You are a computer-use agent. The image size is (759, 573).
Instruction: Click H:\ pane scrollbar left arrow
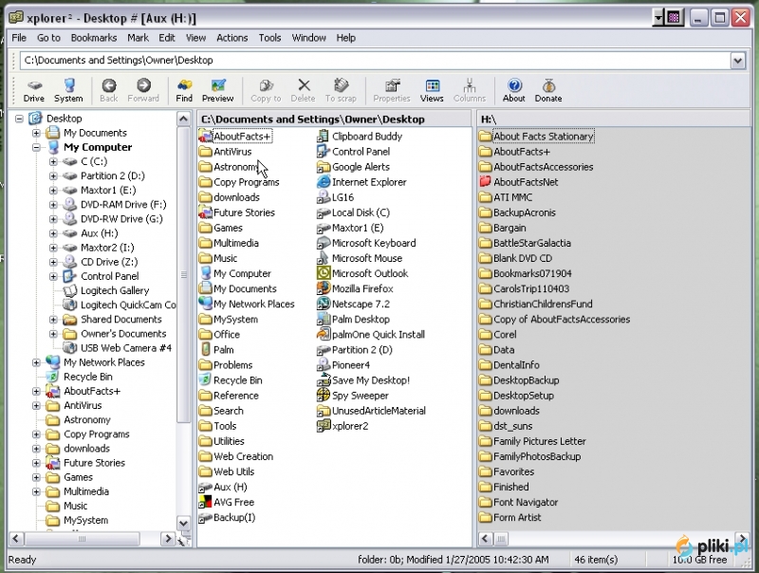(486, 539)
